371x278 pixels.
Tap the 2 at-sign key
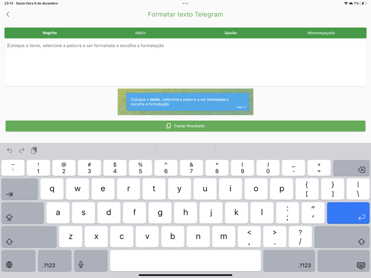[x=64, y=168]
